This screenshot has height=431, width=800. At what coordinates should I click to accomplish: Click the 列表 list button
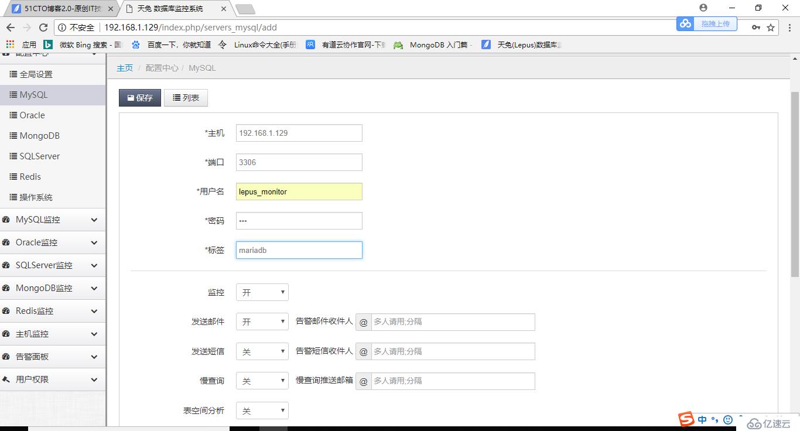pyautogui.click(x=186, y=98)
